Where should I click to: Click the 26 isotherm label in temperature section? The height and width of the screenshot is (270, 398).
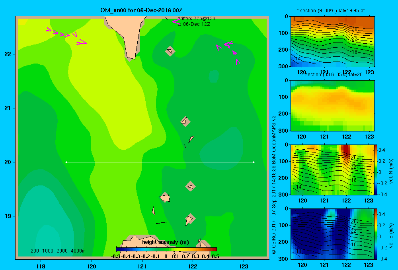[x=354, y=29]
